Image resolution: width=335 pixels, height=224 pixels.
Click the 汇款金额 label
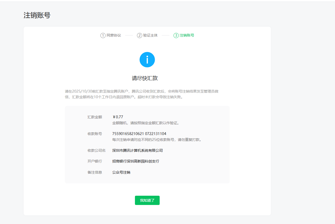pos(95,117)
